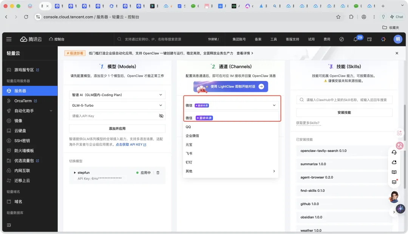Delete the stepfun model with trash icon
408x234 pixels.
point(158,173)
